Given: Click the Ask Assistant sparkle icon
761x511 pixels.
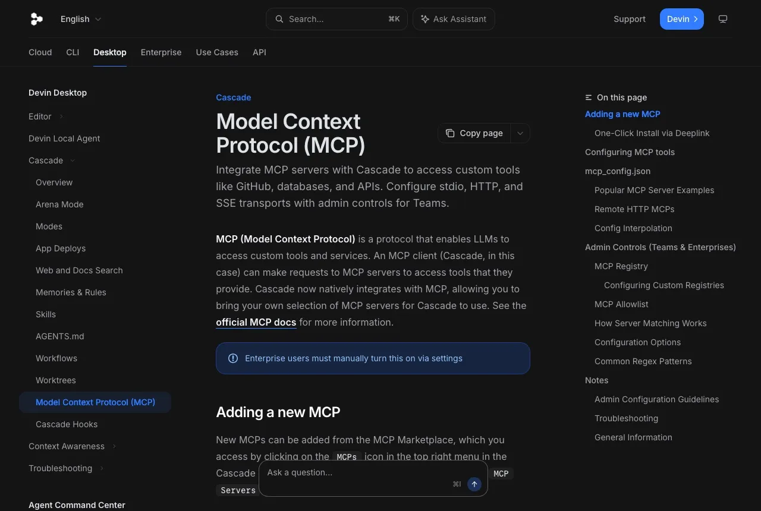Looking at the screenshot, I should pyautogui.click(x=424, y=19).
